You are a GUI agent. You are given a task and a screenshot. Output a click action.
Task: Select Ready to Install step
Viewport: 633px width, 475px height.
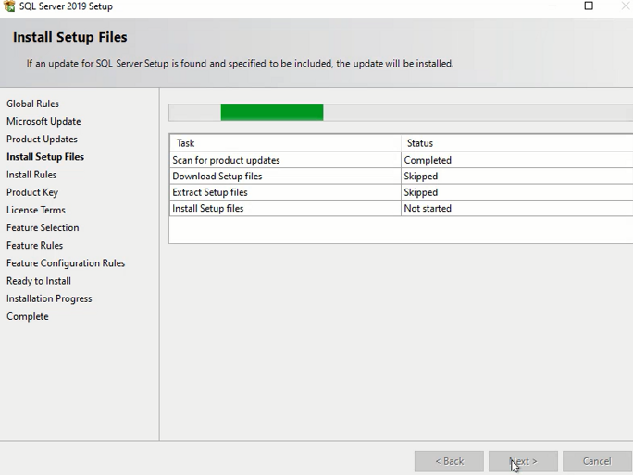[x=39, y=281]
